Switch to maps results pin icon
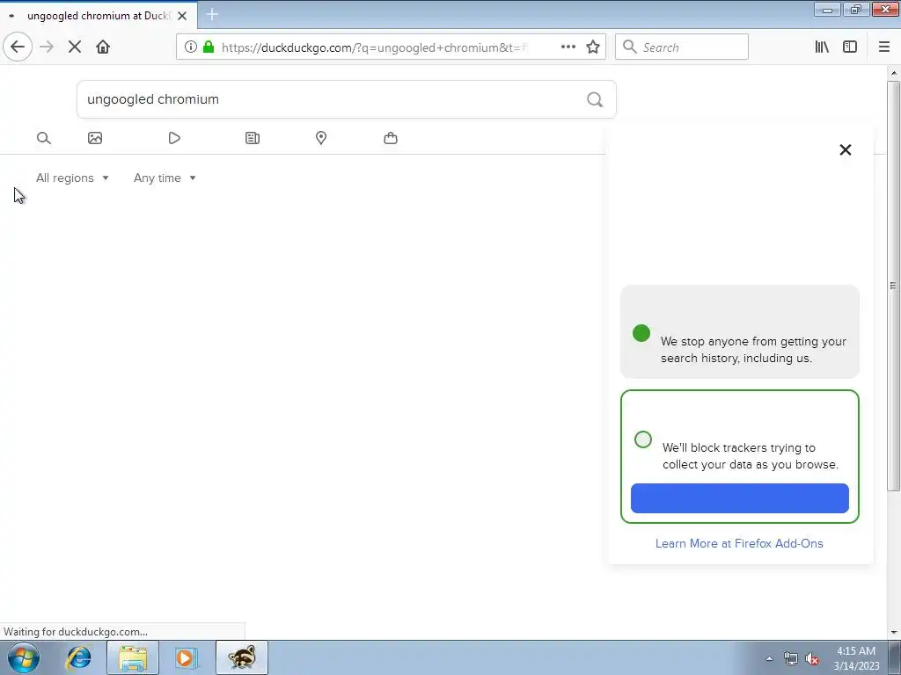The image size is (901, 675). (321, 138)
